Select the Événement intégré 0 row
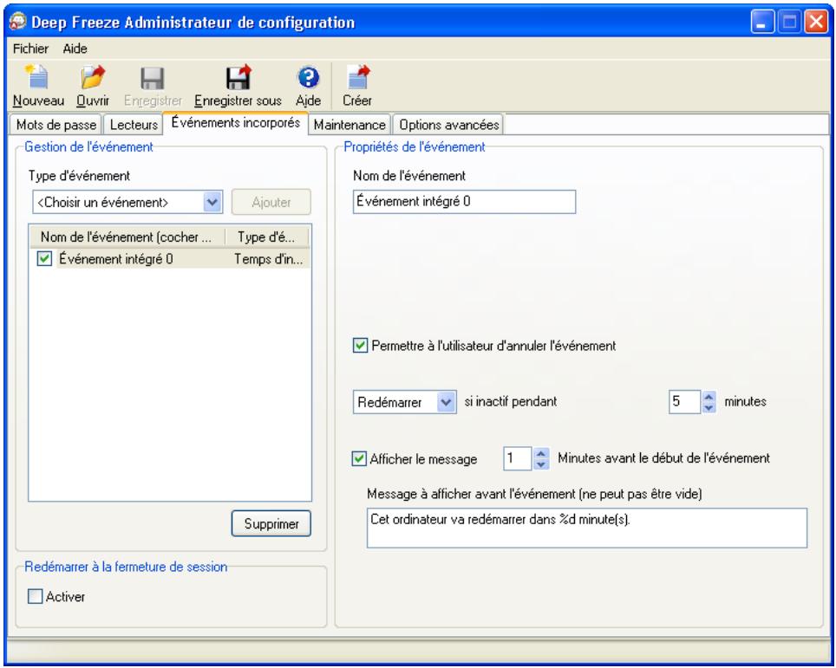836x668 pixels. coord(170,259)
